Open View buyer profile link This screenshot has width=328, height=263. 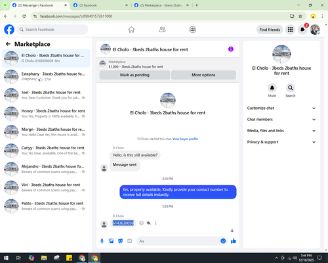coord(185,139)
